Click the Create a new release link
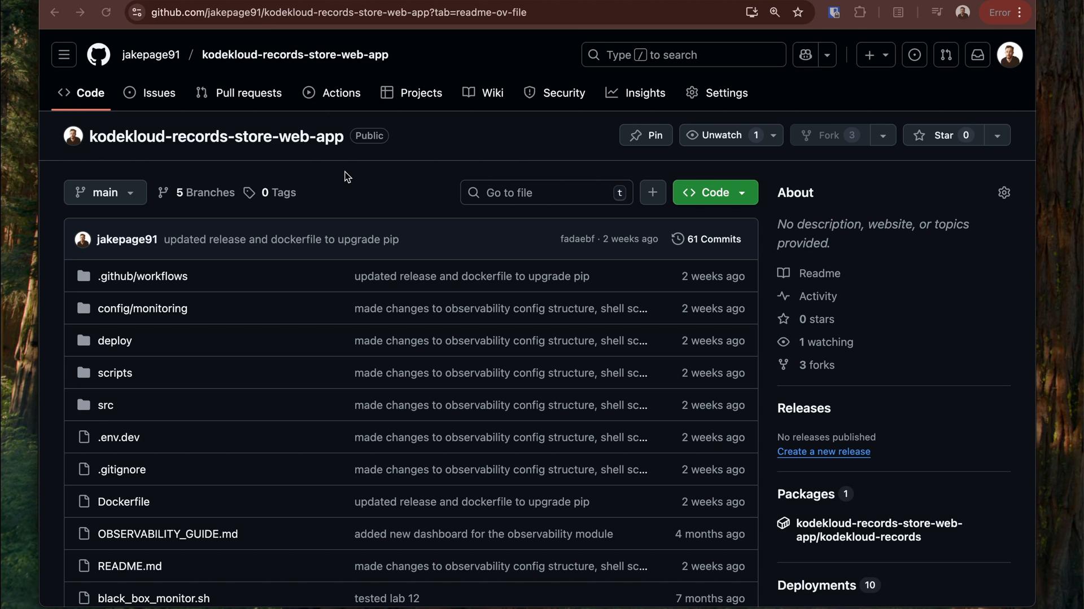Image resolution: width=1084 pixels, height=609 pixels. [x=824, y=452]
